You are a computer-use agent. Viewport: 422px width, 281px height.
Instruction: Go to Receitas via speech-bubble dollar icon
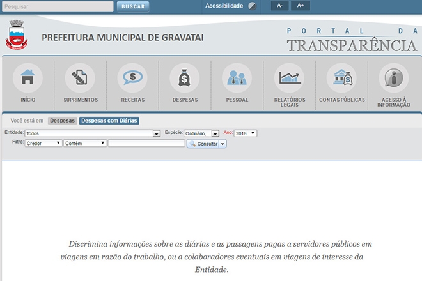click(132, 79)
